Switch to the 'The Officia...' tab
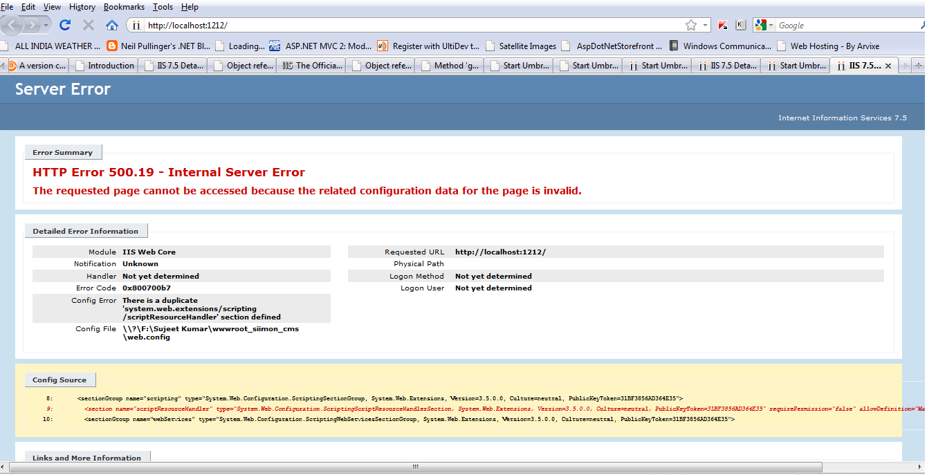This screenshot has height=475, width=927. (x=311, y=66)
